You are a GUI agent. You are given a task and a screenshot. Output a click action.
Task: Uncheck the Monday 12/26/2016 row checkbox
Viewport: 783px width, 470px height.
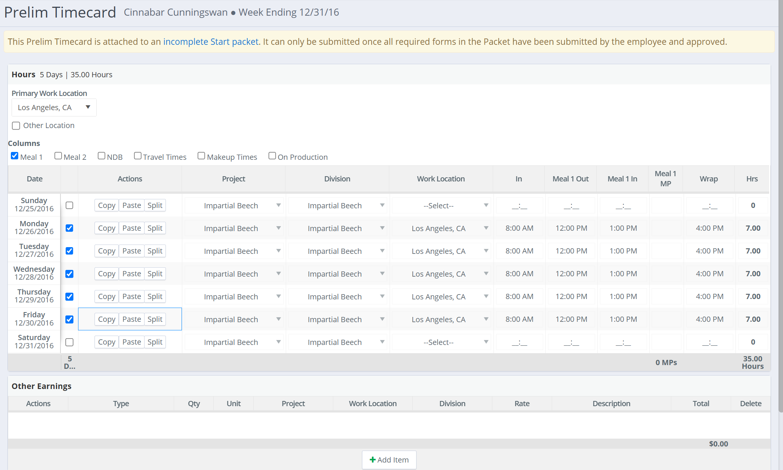(x=69, y=228)
